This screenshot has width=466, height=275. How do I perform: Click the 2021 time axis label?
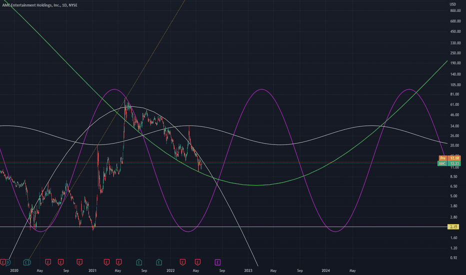click(92, 270)
